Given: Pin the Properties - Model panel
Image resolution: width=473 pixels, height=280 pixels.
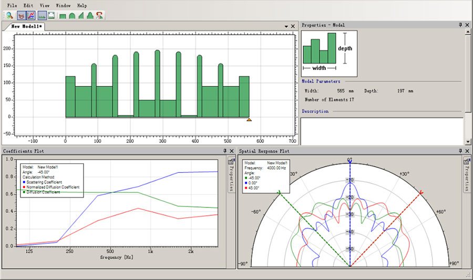Looking at the screenshot, I should pos(460,25).
